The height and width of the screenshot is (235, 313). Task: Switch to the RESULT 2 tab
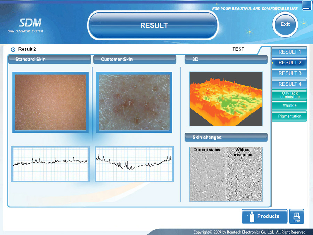[x=289, y=63]
